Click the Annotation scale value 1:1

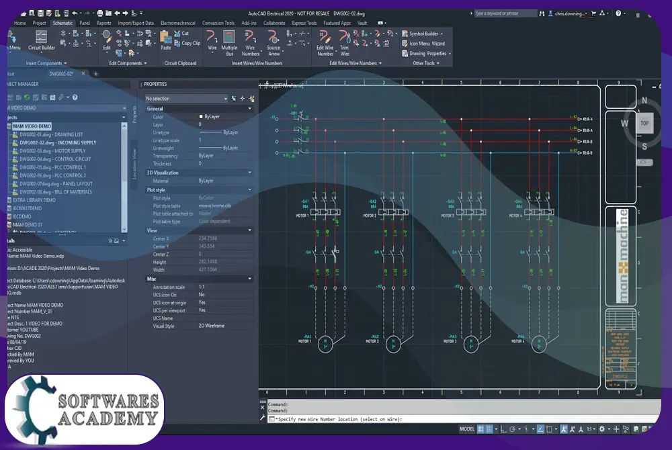click(x=202, y=287)
